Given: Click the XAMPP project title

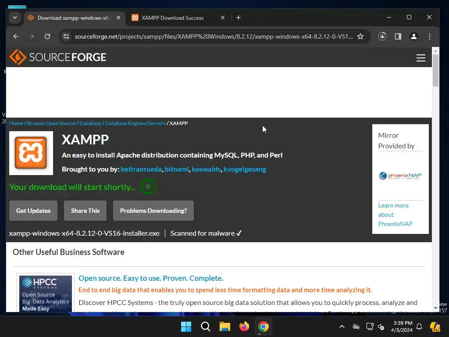Looking at the screenshot, I should (x=85, y=140).
